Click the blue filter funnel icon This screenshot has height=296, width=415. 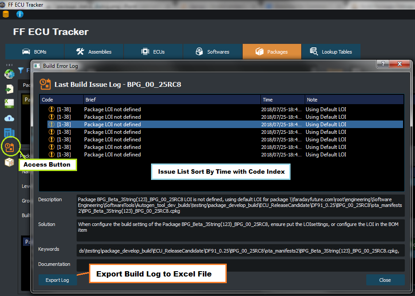(x=21, y=70)
